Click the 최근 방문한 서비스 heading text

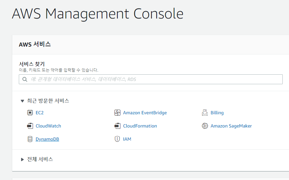(x=48, y=101)
